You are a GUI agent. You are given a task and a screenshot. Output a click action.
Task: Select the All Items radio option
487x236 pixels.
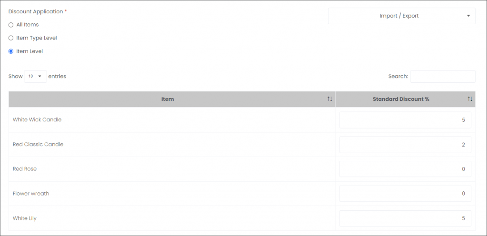pyautogui.click(x=11, y=25)
